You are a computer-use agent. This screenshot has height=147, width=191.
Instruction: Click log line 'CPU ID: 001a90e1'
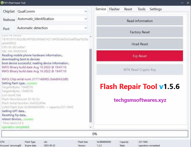tap(14, 47)
